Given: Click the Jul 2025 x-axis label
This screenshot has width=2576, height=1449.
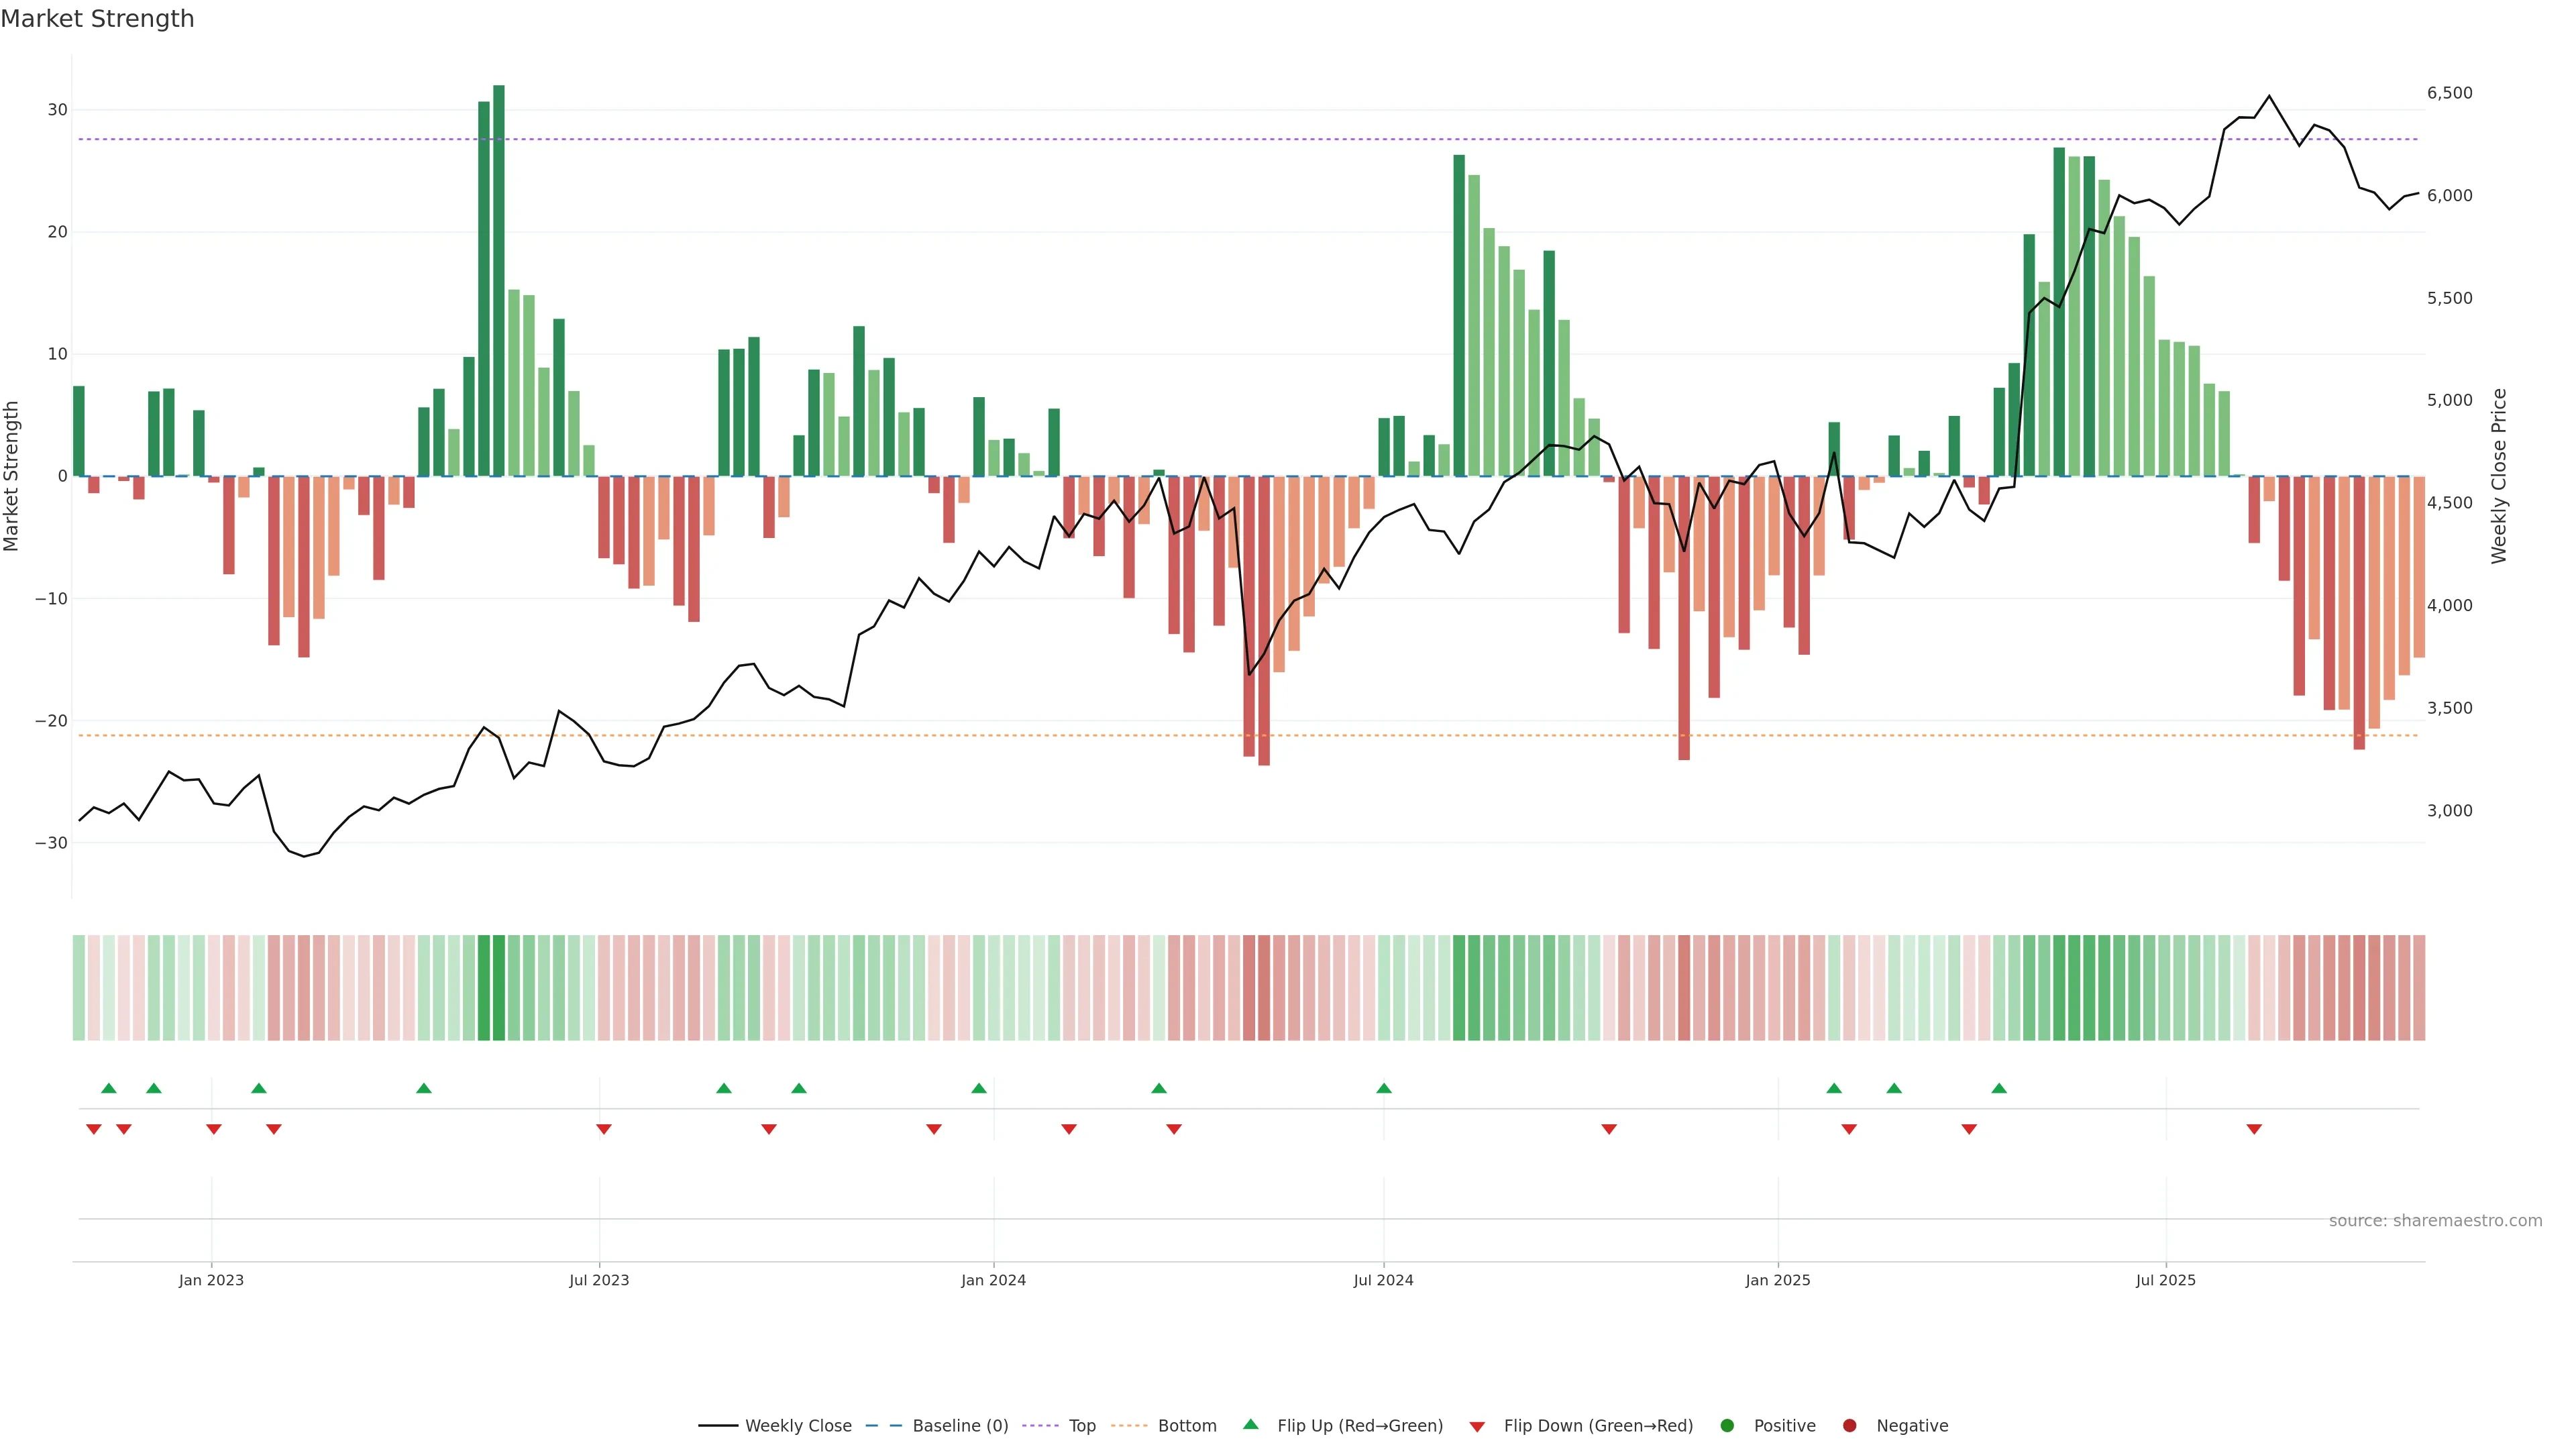Looking at the screenshot, I should (2166, 1280).
